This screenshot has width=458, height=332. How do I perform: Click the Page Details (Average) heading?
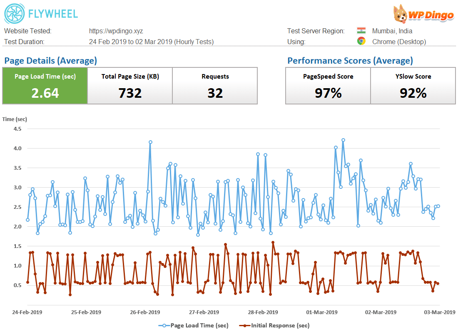[x=50, y=60]
